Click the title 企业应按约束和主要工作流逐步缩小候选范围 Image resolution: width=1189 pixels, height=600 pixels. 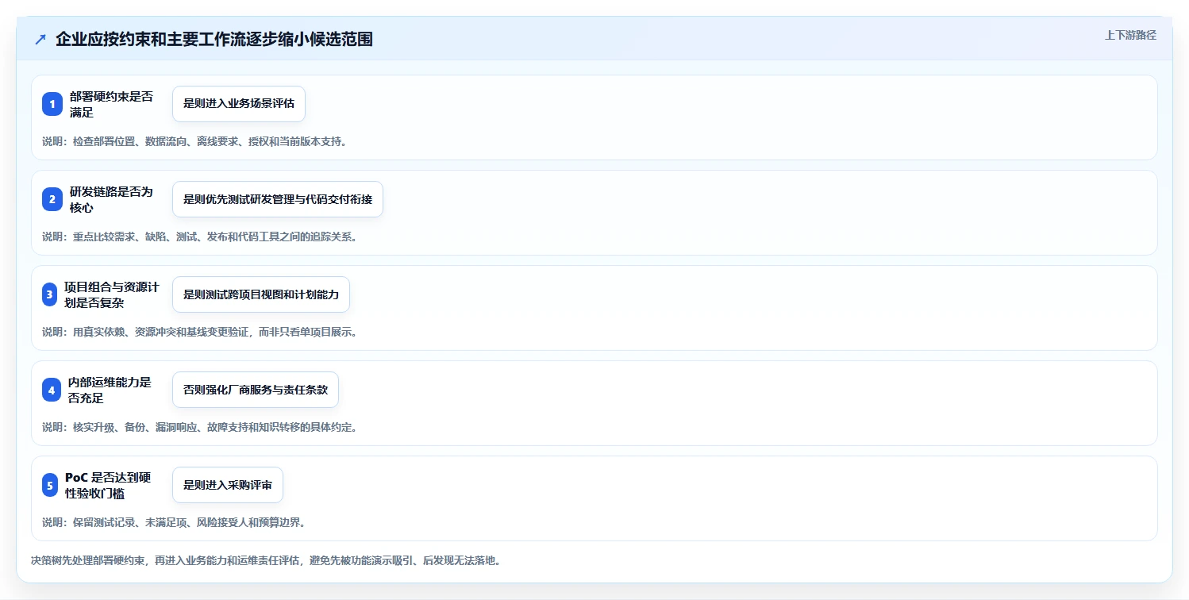pyautogui.click(x=214, y=40)
